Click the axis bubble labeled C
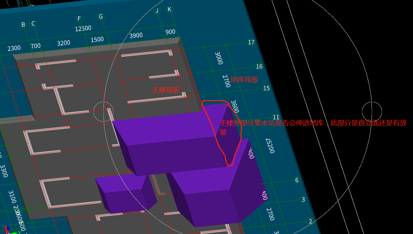 click(33, 23)
